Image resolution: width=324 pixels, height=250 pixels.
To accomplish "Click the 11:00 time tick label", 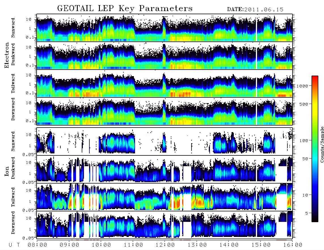I will [133, 245].
